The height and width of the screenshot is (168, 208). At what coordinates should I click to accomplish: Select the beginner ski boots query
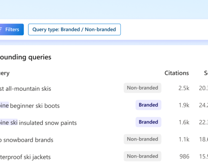point(30,106)
